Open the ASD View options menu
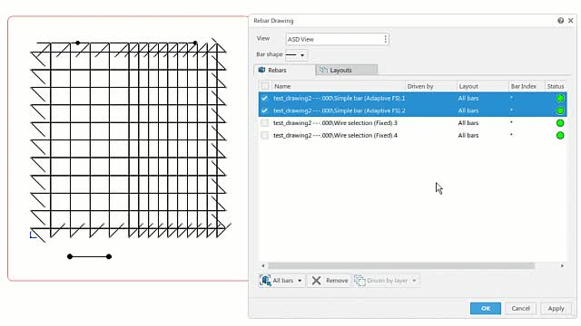Screen dimensions: 581x326 (385, 39)
